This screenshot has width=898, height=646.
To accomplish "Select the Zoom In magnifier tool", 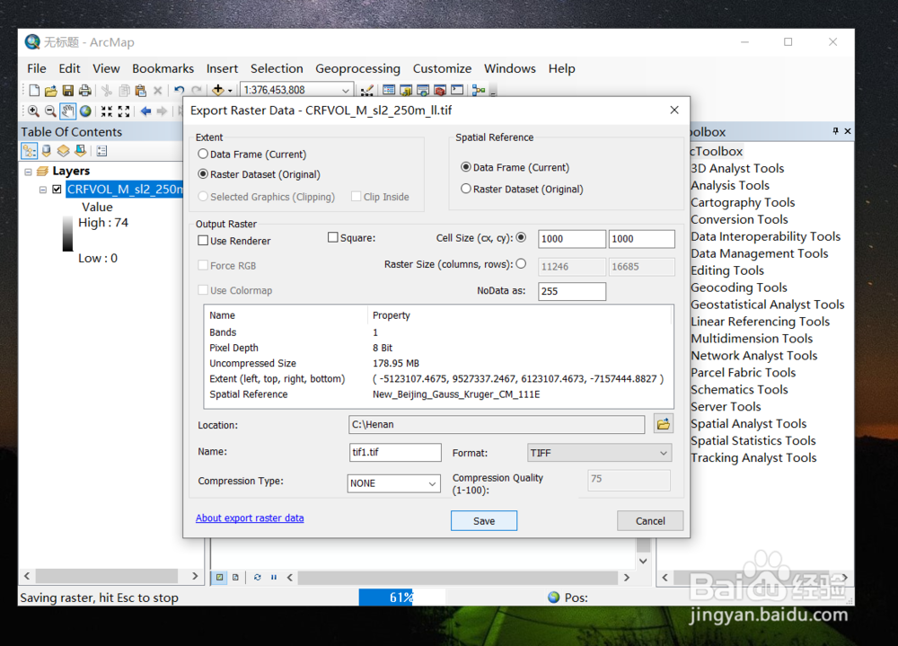I will point(33,111).
